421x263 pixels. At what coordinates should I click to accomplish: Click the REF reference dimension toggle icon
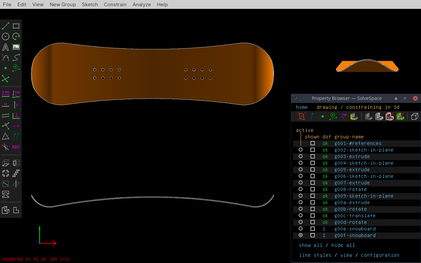coord(16,147)
